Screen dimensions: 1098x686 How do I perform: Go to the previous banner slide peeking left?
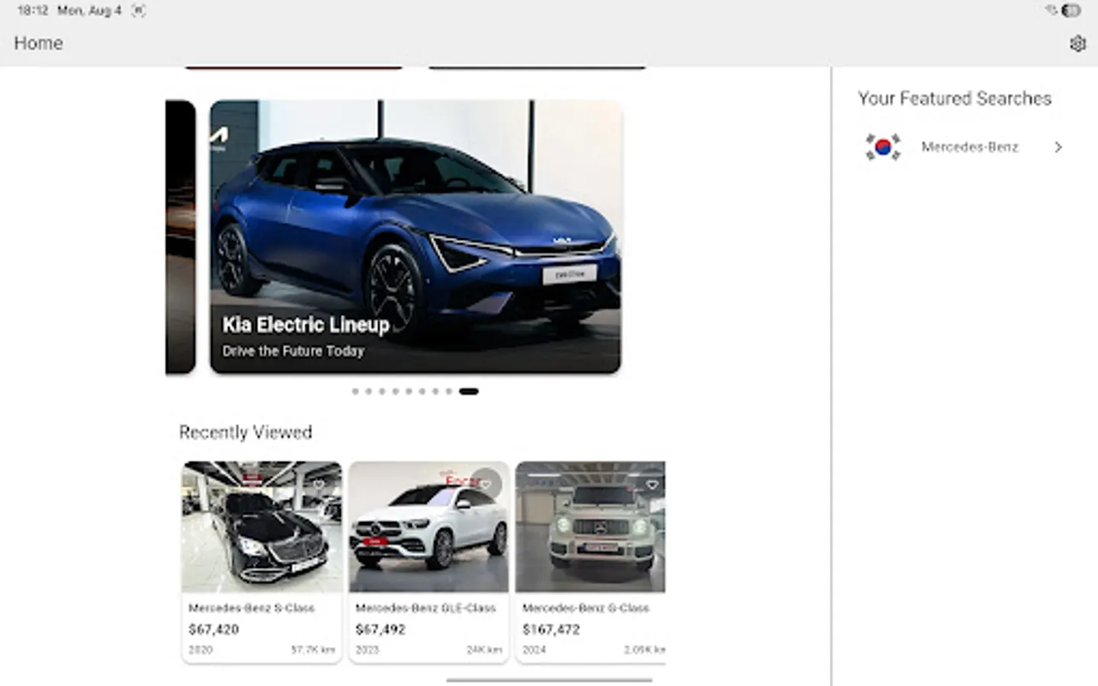(181, 236)
